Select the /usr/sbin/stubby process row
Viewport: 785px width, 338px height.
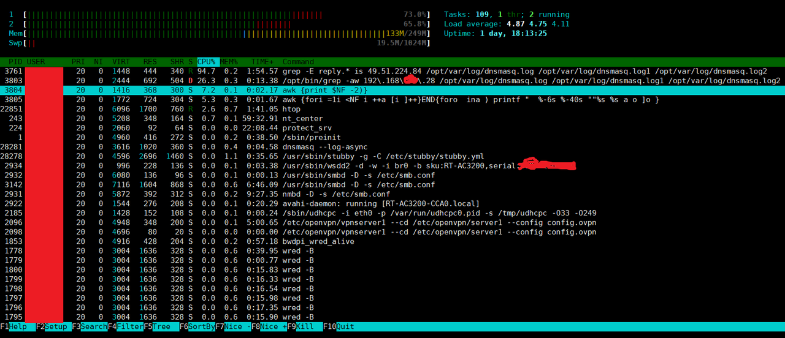pyautogui.click(x=392, y=157)
